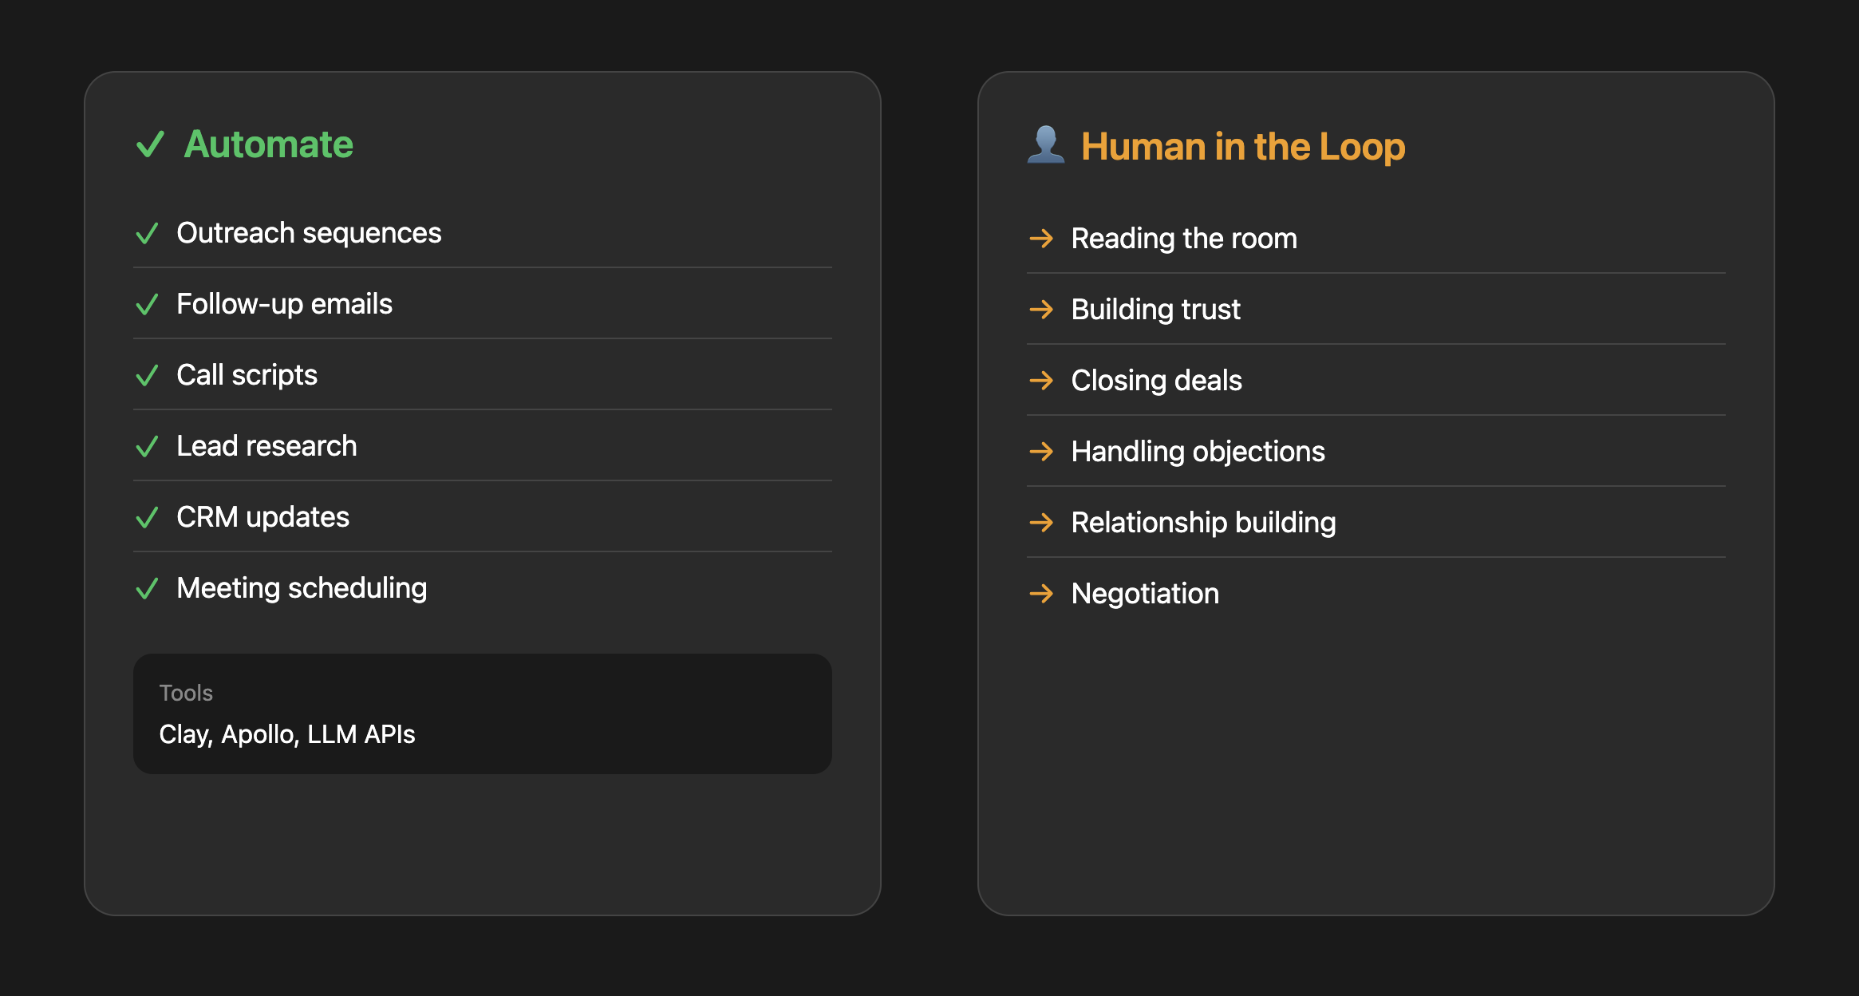
Task: Click the arrow icon next to Reading the room
Action: tap(1041, 239)
